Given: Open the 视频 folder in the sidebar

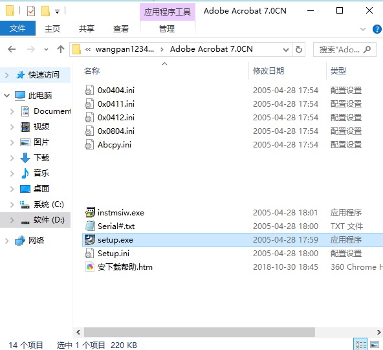Looking at the screenshot, I should (x=41, y=127).
